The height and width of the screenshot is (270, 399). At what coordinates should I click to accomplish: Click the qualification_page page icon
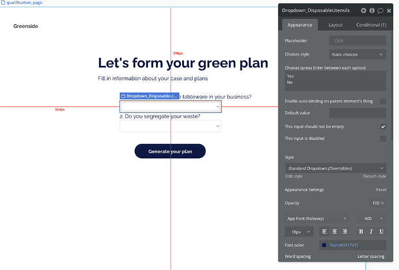[3, 2]
